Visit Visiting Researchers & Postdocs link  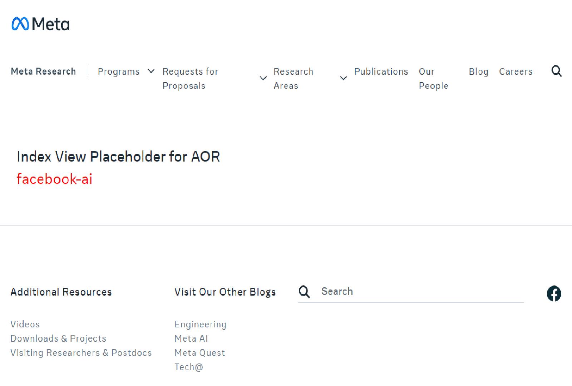81,353
